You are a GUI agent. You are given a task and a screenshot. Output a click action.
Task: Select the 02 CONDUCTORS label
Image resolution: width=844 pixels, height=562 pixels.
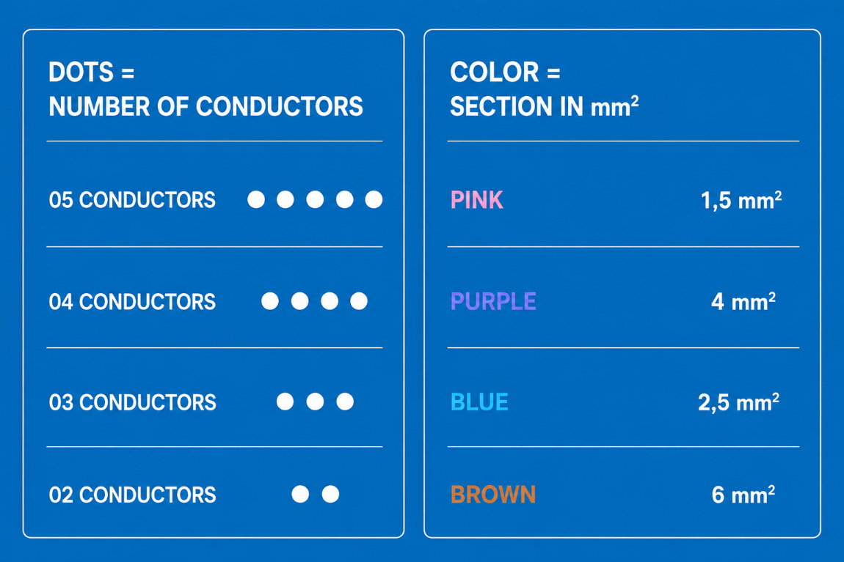[132, 495]
